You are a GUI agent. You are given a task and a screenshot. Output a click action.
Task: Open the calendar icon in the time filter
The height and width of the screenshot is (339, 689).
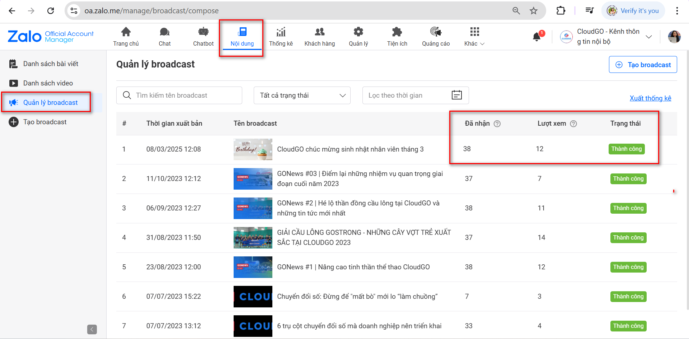click(x=456, y=95)
